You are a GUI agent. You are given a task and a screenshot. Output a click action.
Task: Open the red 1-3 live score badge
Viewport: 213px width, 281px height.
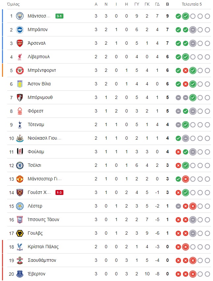tap(59, 193)
